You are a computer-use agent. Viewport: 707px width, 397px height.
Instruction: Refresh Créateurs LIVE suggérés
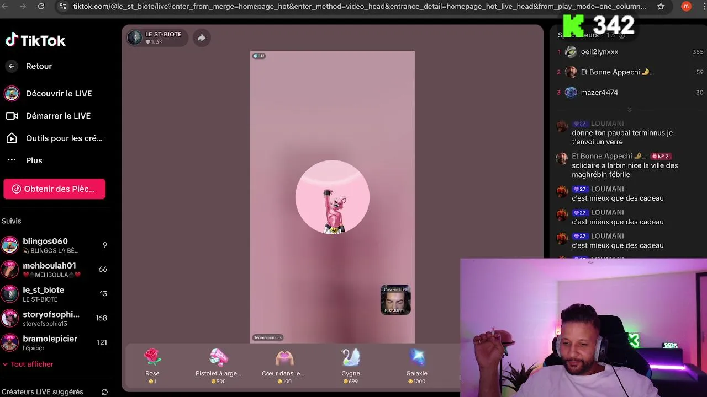tap(104, 392)
